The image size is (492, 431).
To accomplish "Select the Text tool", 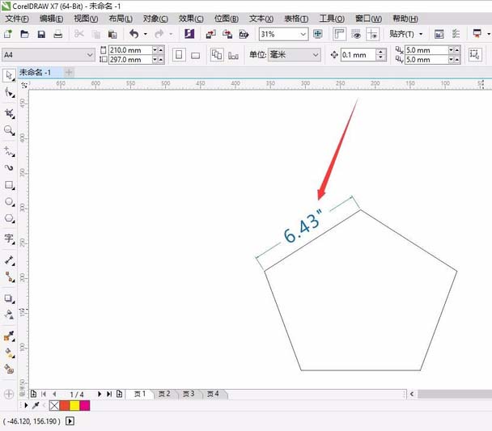I will [x=9, y=239].
